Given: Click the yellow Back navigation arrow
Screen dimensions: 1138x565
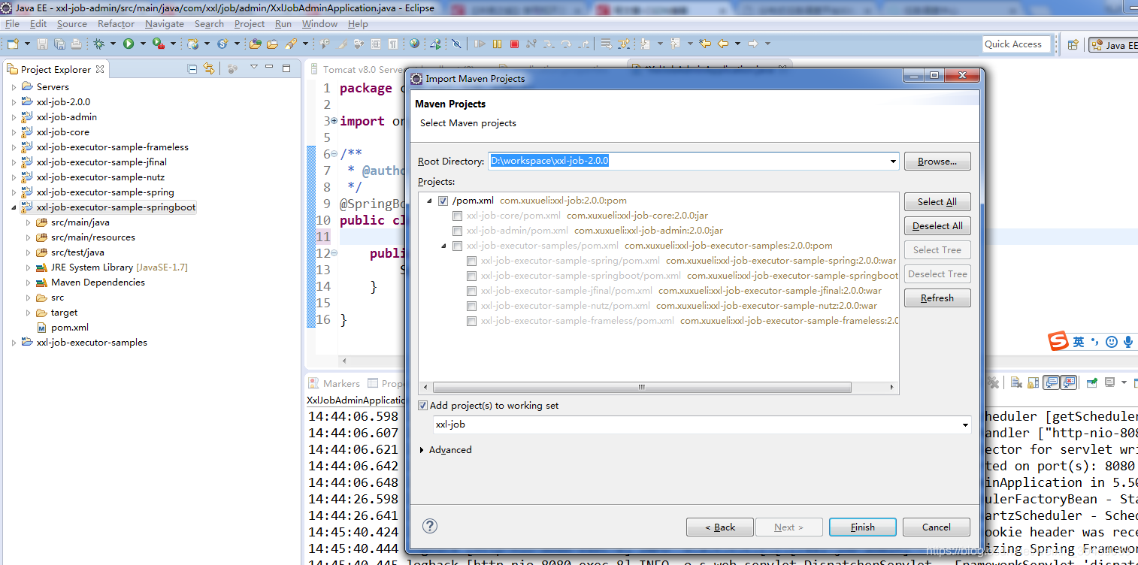Looking at the screenshot, I should [723, 44].
